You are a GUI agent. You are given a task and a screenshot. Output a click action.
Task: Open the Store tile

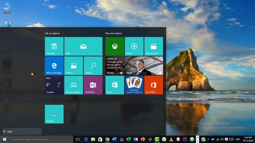[115, 85]
